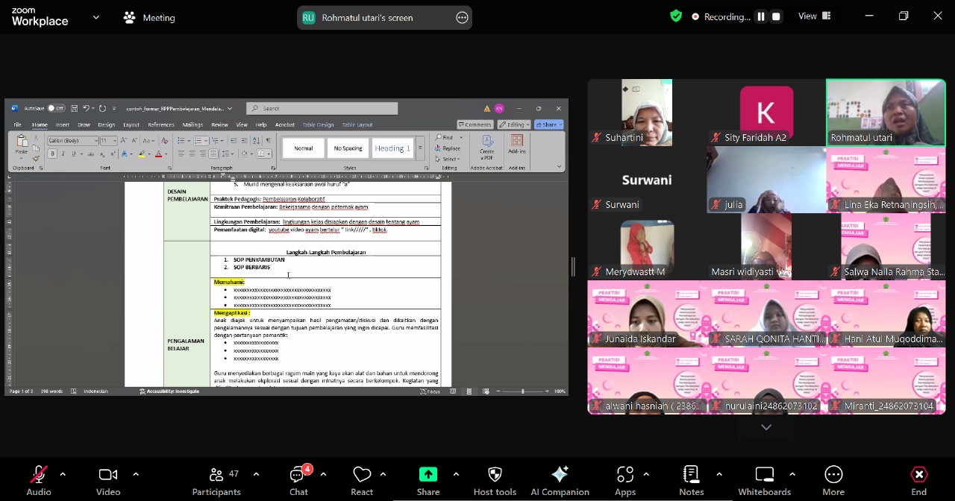
Task: Open screen share options ellipsis
Action: click(x=462, y=18)
